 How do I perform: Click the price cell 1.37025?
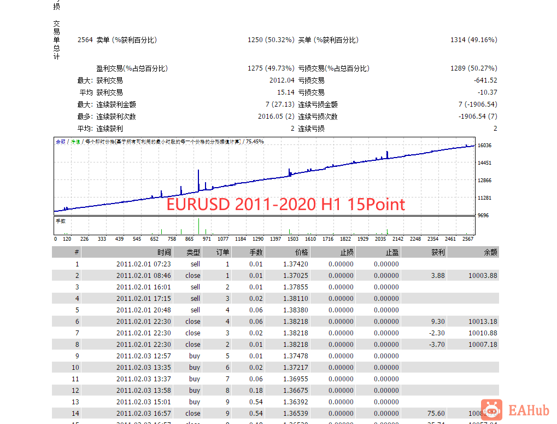coord(296,275)
